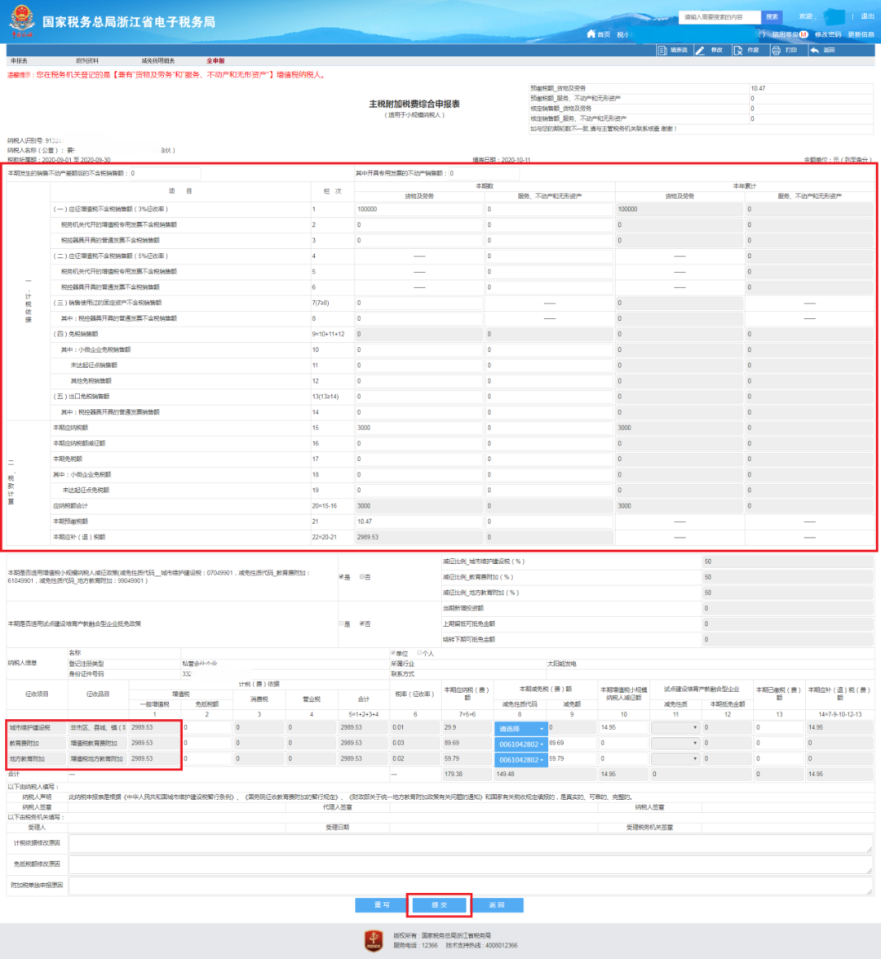Image resolution: width=881 pixels, height=959 pixels.
Task: Click 本期应补（退）税额 value 2989.53
Action: pyautogui.click(x=418, y=537)
